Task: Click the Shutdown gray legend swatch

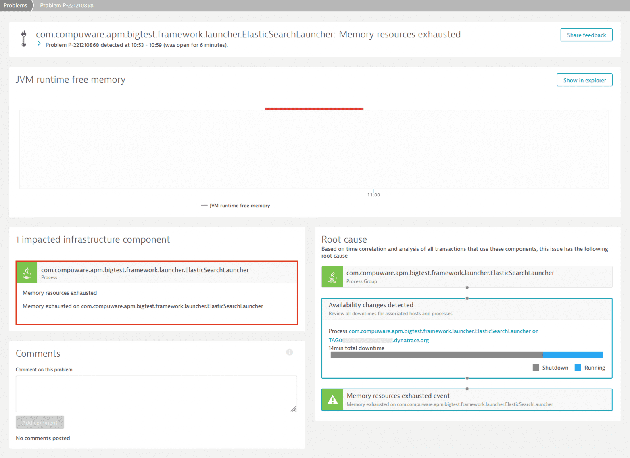Action: pos(536,368)
